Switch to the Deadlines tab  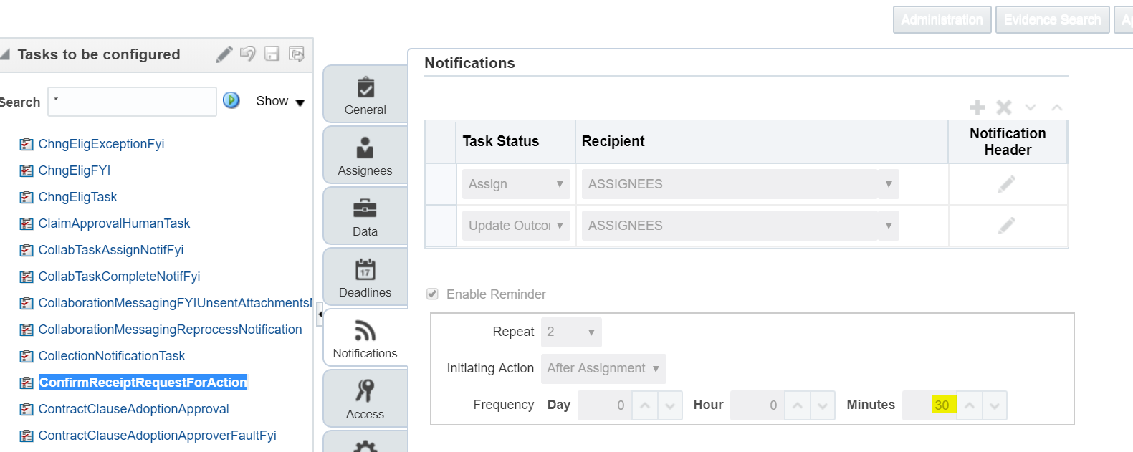(365, 277)
